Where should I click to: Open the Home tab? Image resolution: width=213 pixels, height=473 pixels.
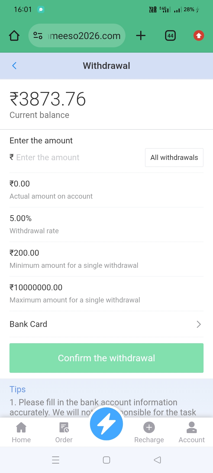21,432
